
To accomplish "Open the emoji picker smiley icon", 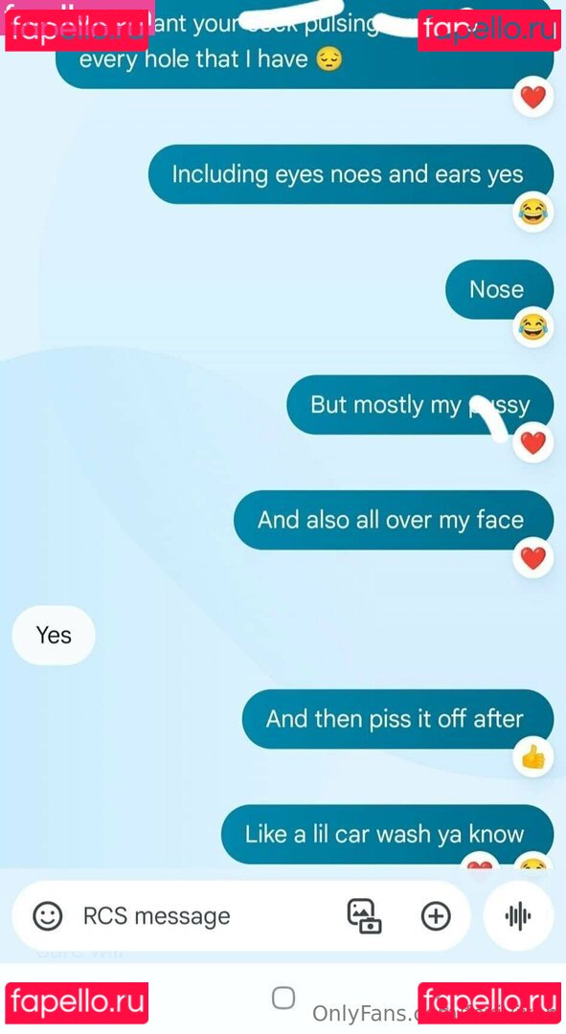I will (x=48, y=916).
